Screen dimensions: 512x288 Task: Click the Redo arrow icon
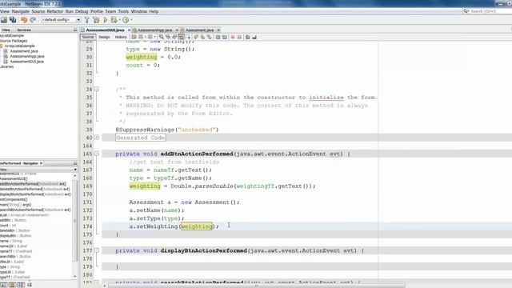click(x=33, y=20)
